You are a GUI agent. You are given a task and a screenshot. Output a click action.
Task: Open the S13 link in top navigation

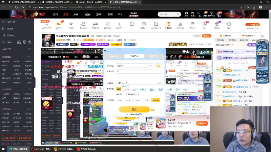pos(120,15)
